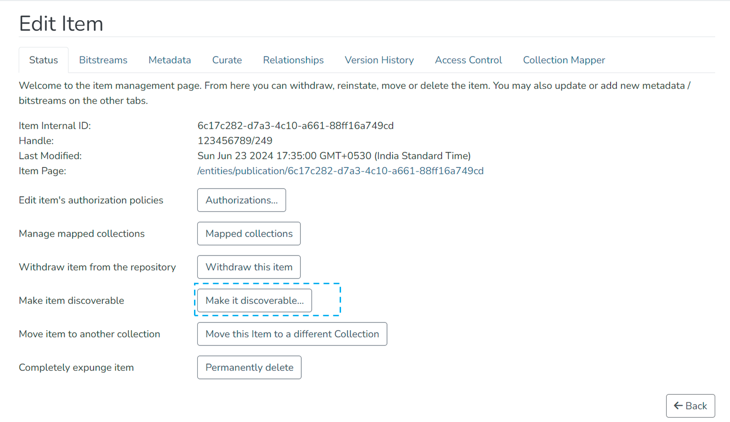Viewport: 730px width, 422px height.
Task: Click the back arrow icon
Action: (678, 406)
